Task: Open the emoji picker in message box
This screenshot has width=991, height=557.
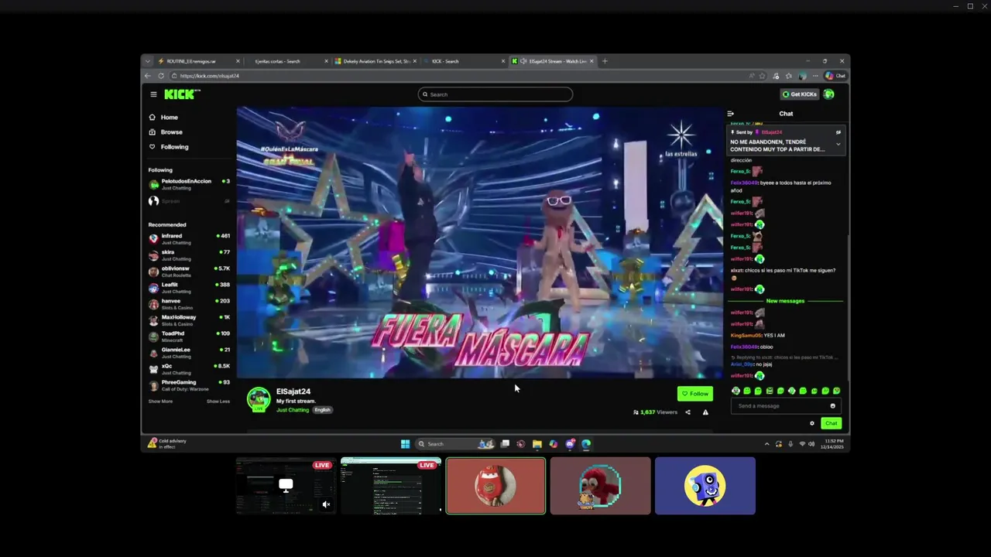Action: point(833,406)
